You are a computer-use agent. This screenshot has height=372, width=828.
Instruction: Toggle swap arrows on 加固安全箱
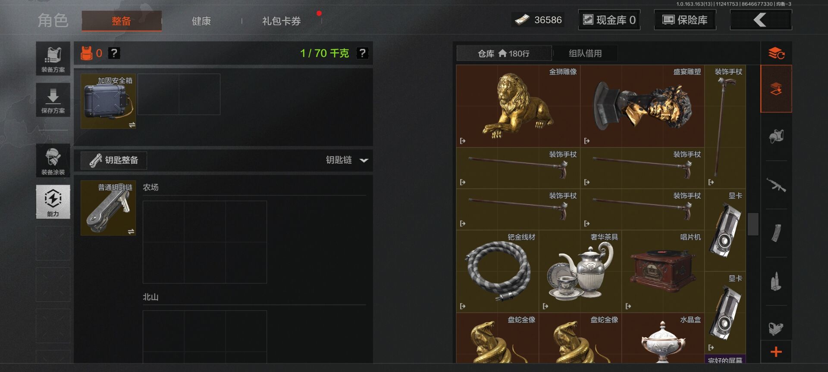pyautogui.click(x=132, y=125)
